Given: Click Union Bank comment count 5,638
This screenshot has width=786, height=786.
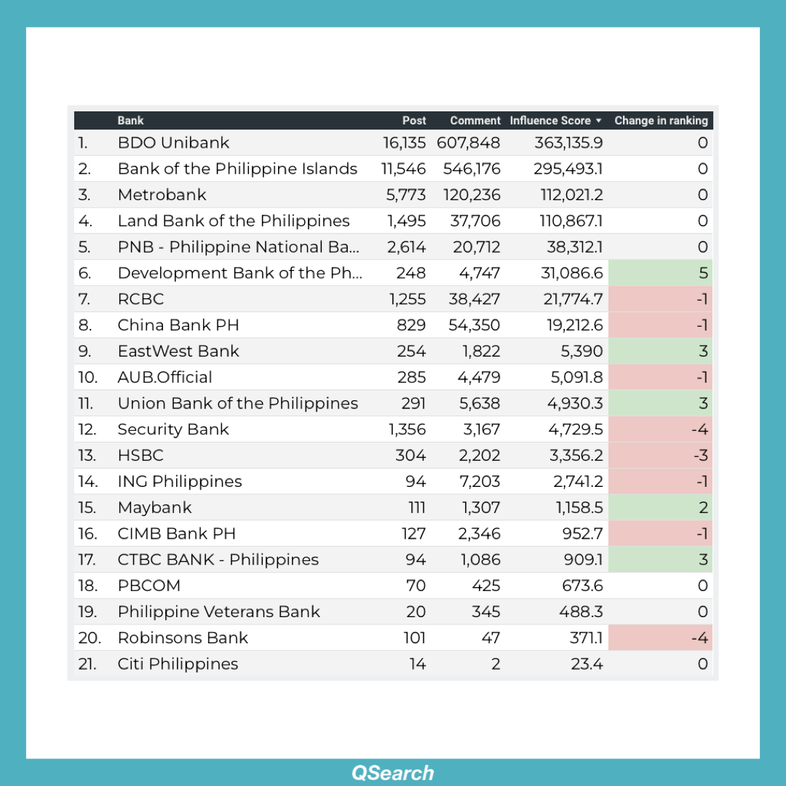Looking at the screenshot, I should 480,403.
